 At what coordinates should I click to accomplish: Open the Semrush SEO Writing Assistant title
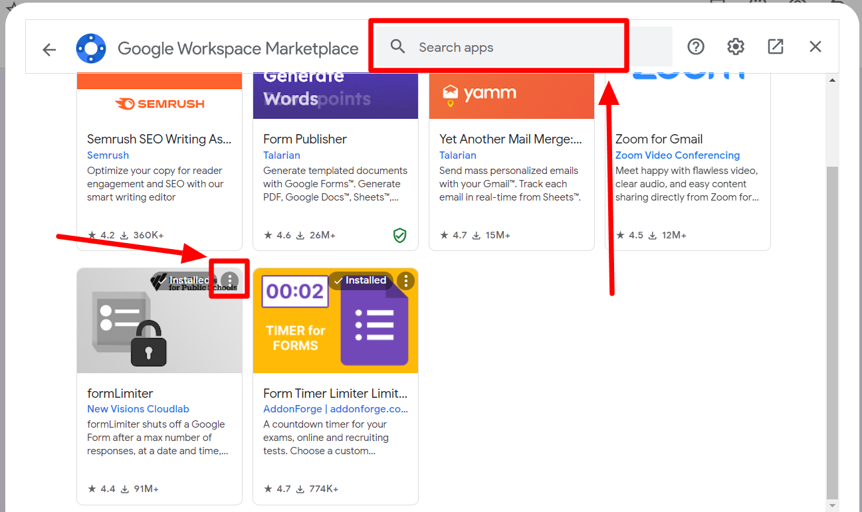pyautogui.click(x=160, y=139)
